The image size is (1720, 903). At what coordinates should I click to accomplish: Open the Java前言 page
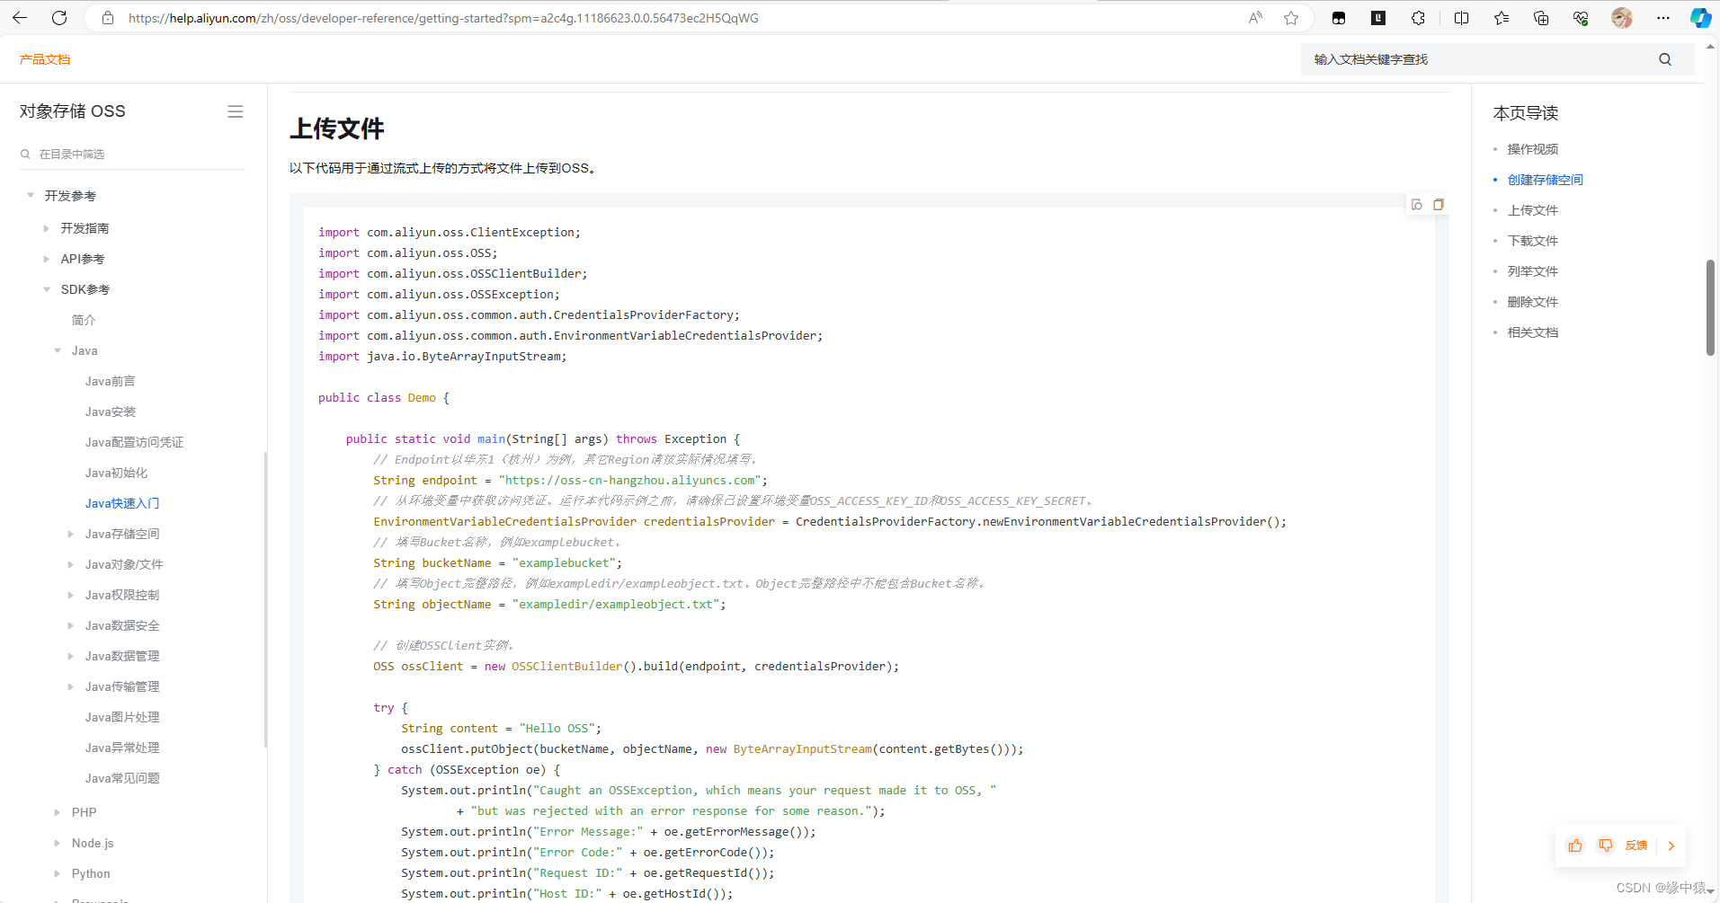tap(111, 381)
